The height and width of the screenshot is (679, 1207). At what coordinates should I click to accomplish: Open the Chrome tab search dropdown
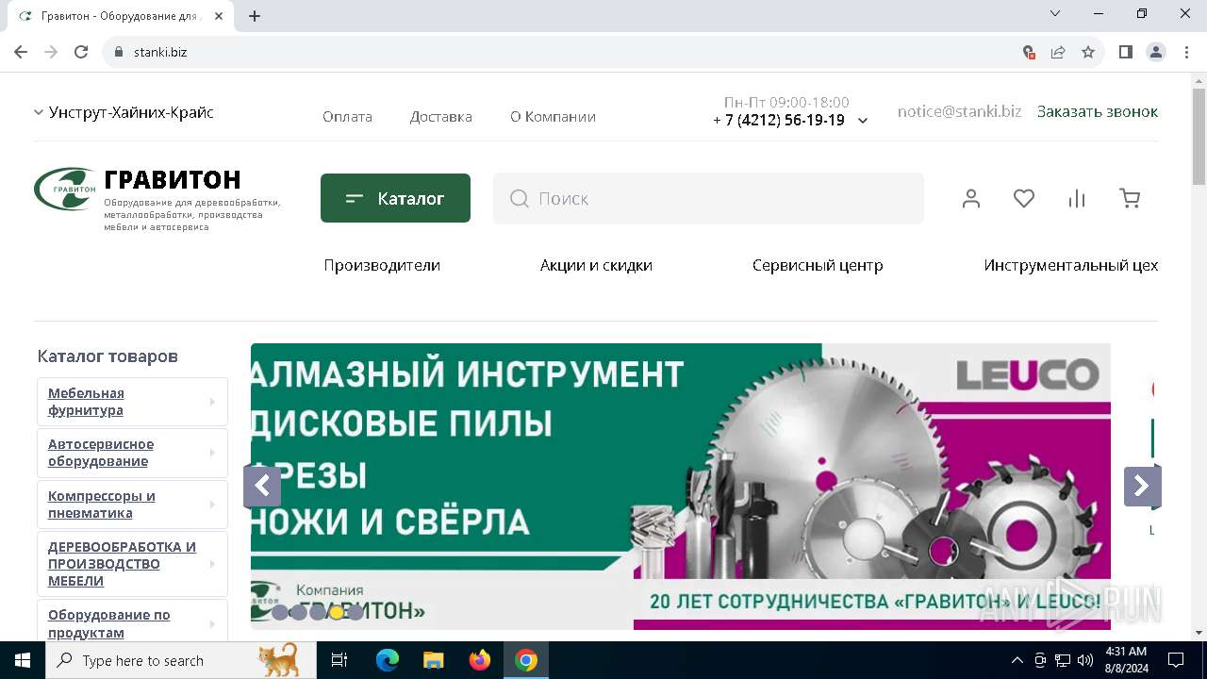(x=1055, y=13)
